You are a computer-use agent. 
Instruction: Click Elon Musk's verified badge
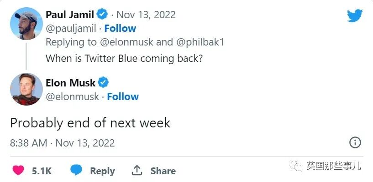pyautogui.click(x=104, y=82)
